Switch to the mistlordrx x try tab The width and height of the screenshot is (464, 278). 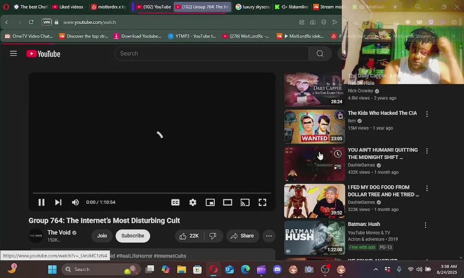(x=109, y=7)
